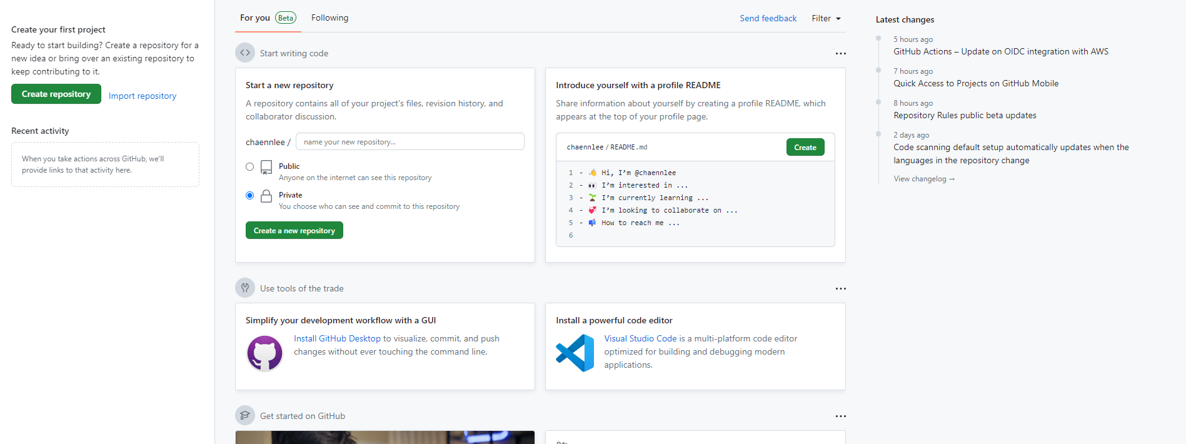Image resolution: width=1186 pixels, height=444 pixels.
Task: Click the View changelog link
Action: click(x=924, y=179)
